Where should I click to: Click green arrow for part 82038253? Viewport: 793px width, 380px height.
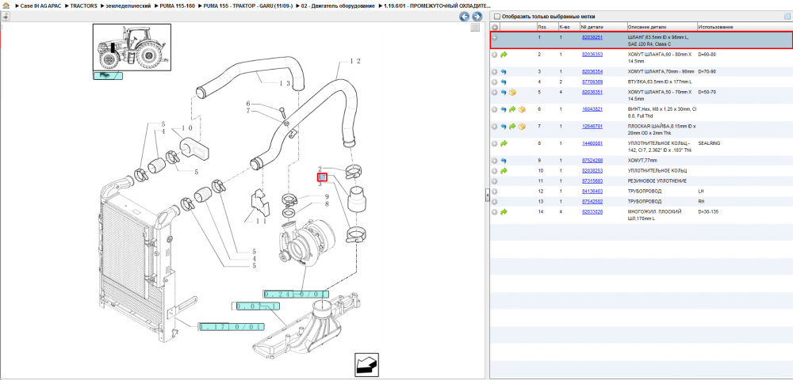tap(504, 171)
